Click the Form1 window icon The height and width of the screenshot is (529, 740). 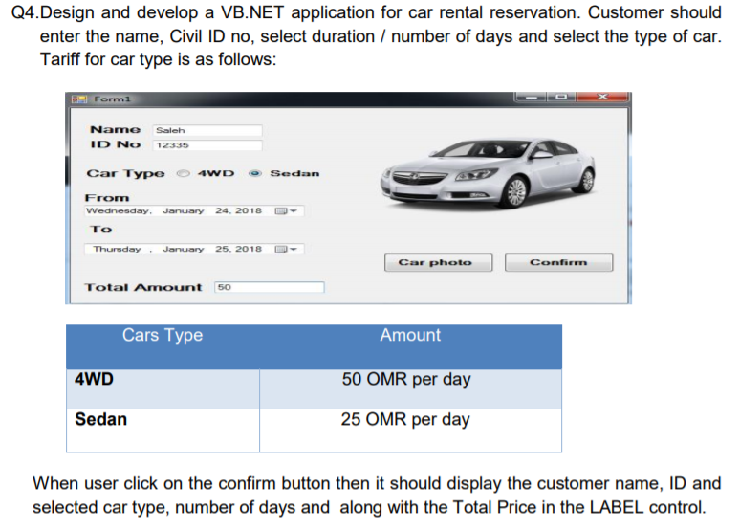(x=78, y=99)
